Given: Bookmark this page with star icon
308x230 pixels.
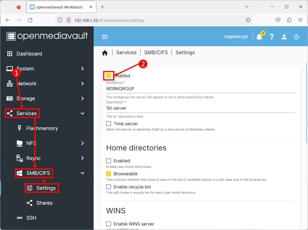Looking at the screenshot, I should click(248, 20).
